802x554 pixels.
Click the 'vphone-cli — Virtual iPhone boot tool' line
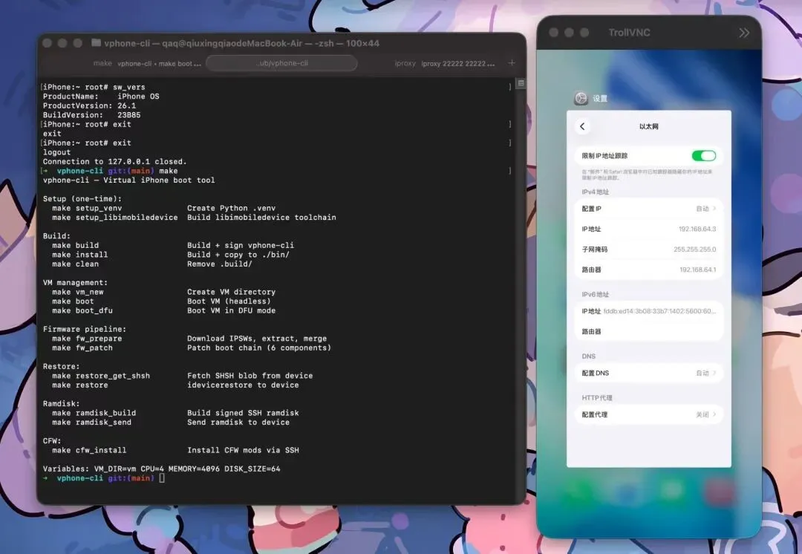click(129, 180)
